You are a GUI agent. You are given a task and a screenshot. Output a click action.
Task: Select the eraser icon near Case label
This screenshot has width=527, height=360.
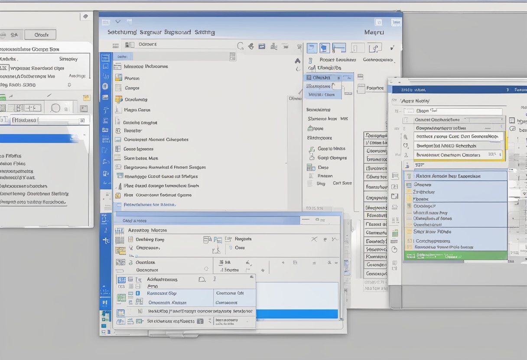[x=230, y=248]
